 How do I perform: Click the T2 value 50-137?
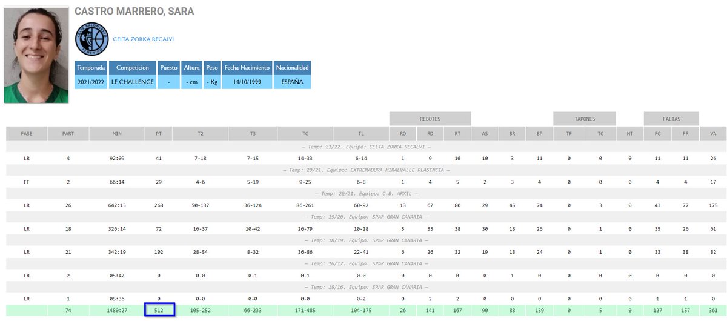pyautogui.click(x=201, y=205)
